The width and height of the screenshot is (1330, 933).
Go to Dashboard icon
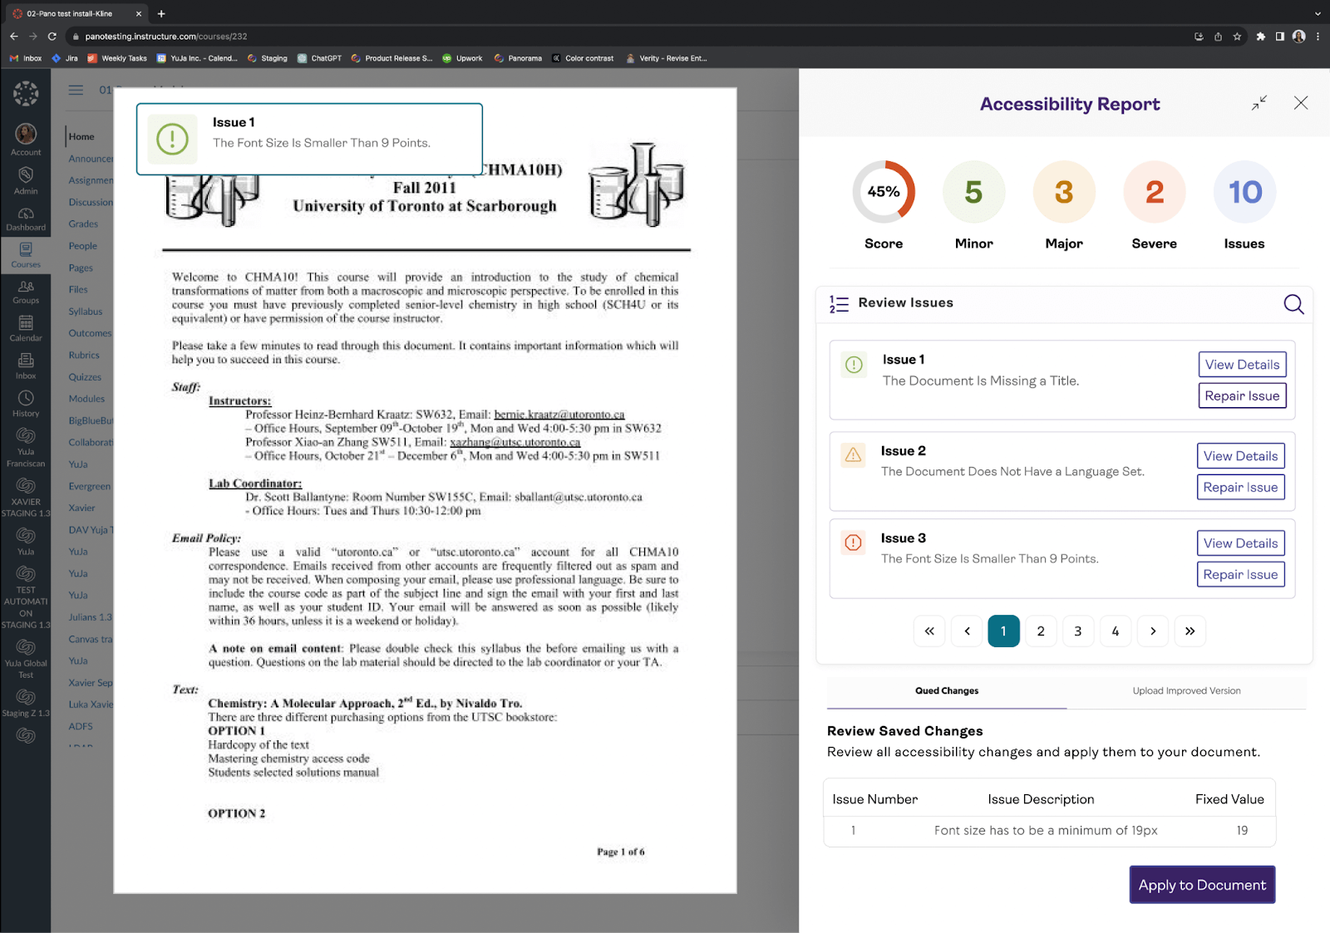pos(26,214)
